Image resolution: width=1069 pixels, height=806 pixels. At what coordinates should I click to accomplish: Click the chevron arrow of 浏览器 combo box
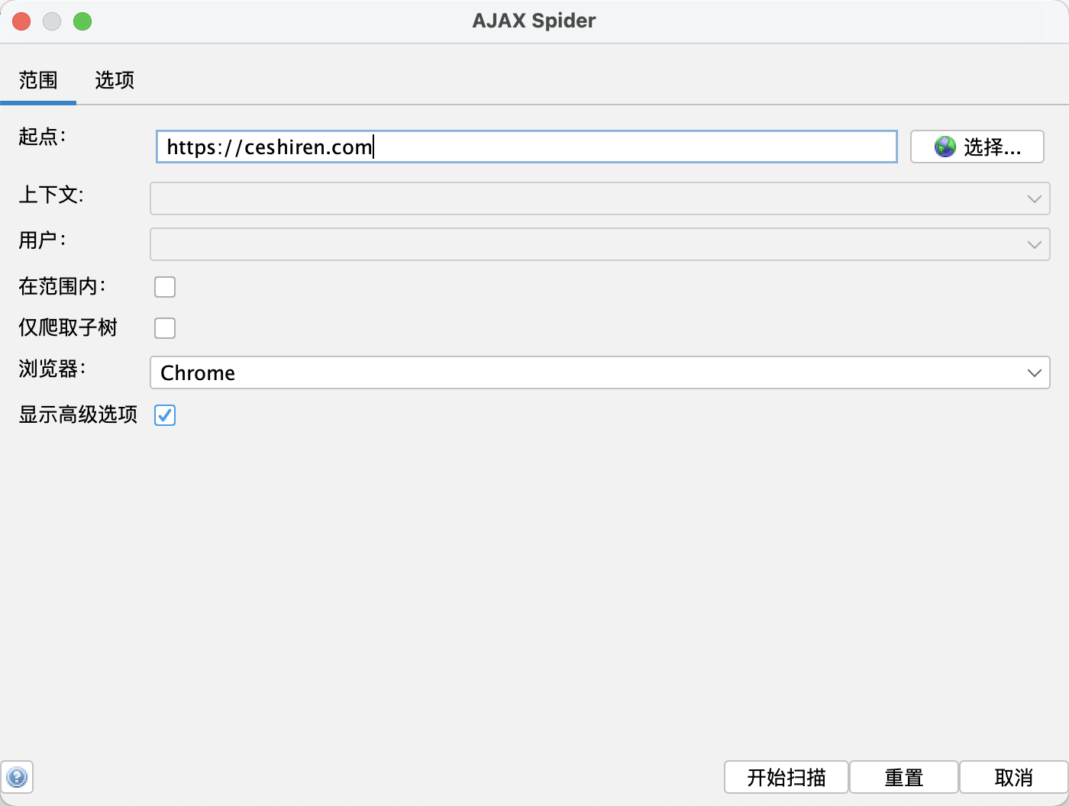1035,373
